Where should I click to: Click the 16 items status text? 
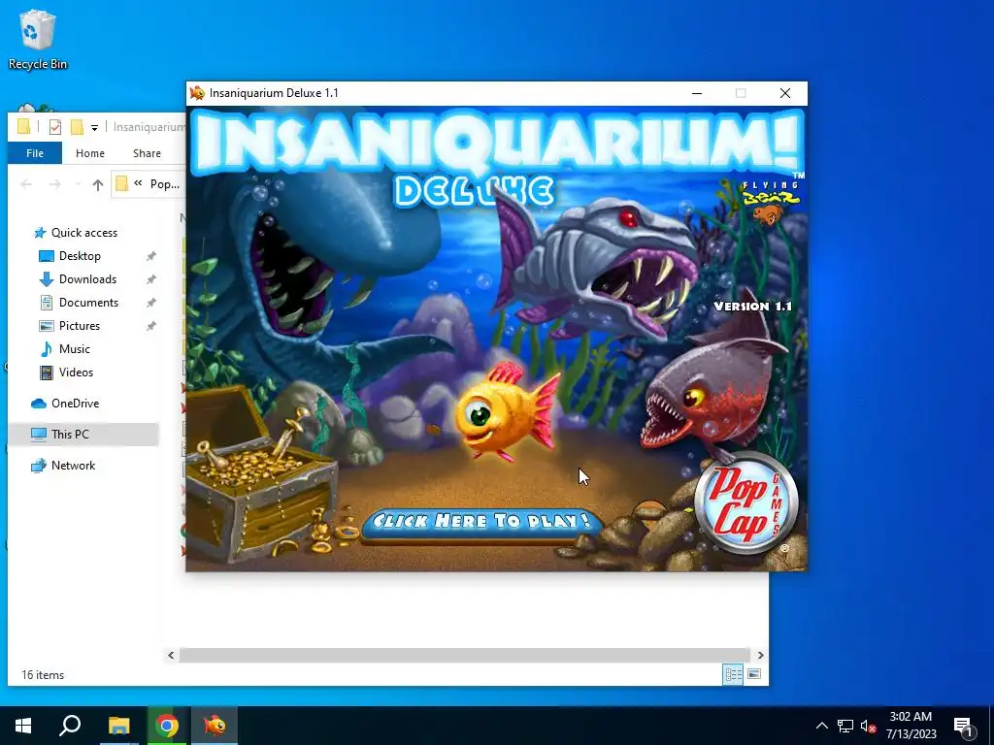pyautogui.click(x=43, y=675)
